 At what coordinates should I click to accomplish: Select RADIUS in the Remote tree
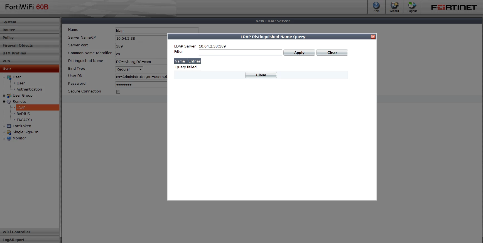[23, 114]
